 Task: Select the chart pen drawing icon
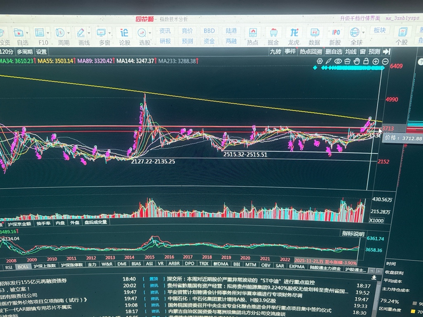coord(328,61)
